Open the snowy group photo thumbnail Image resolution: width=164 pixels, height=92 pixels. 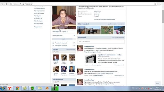119,30
